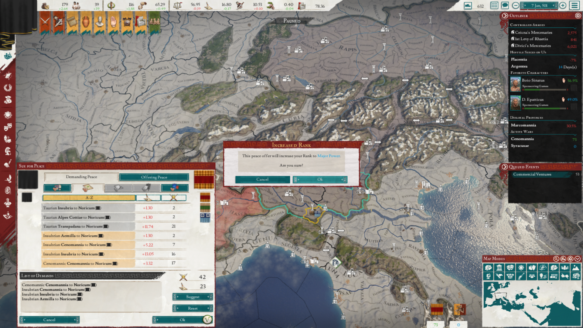Select the map scroll peace category tab
This screenshot has height=328, width=583.
88,188
